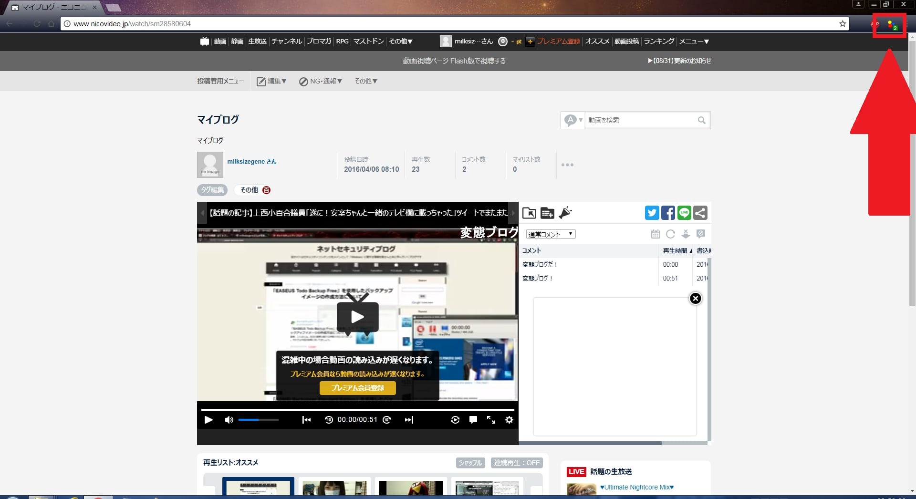Expand search type dropdown arrow
The width and height of the screenshot is (916, 499).
[x=581, y=120]
